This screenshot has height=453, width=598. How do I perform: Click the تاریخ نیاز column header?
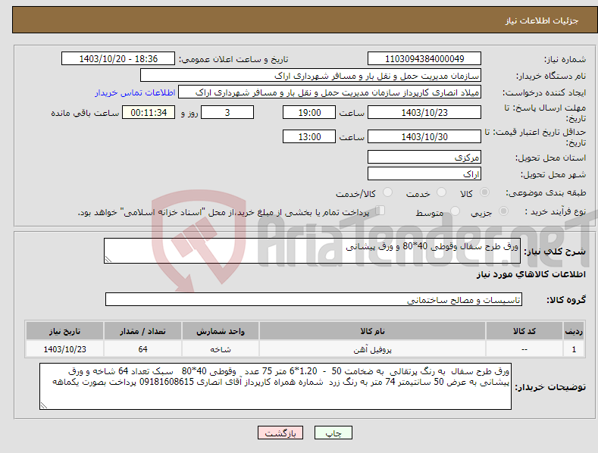[65, 331]
